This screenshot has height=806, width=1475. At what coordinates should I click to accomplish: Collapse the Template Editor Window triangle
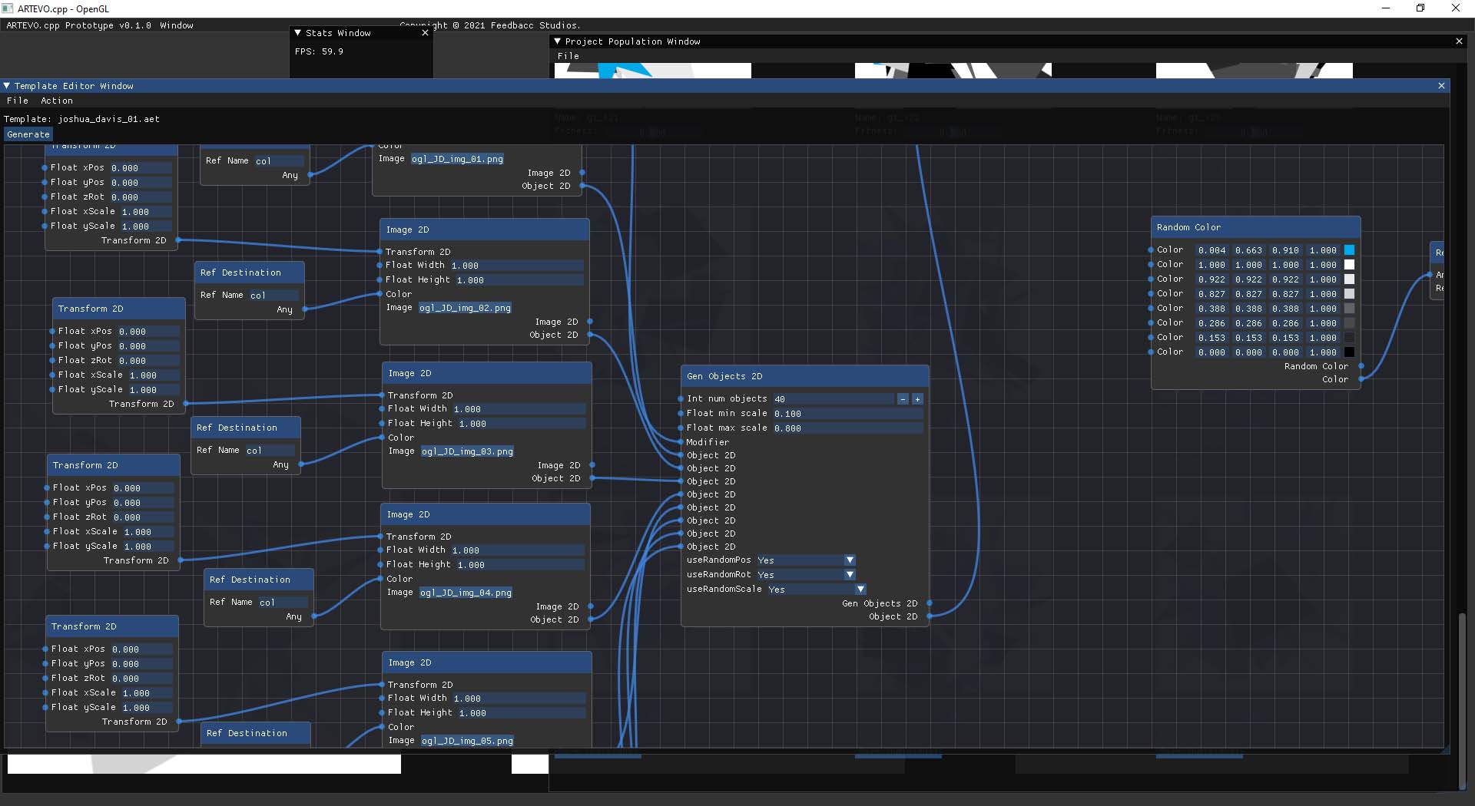pos(7,86)
